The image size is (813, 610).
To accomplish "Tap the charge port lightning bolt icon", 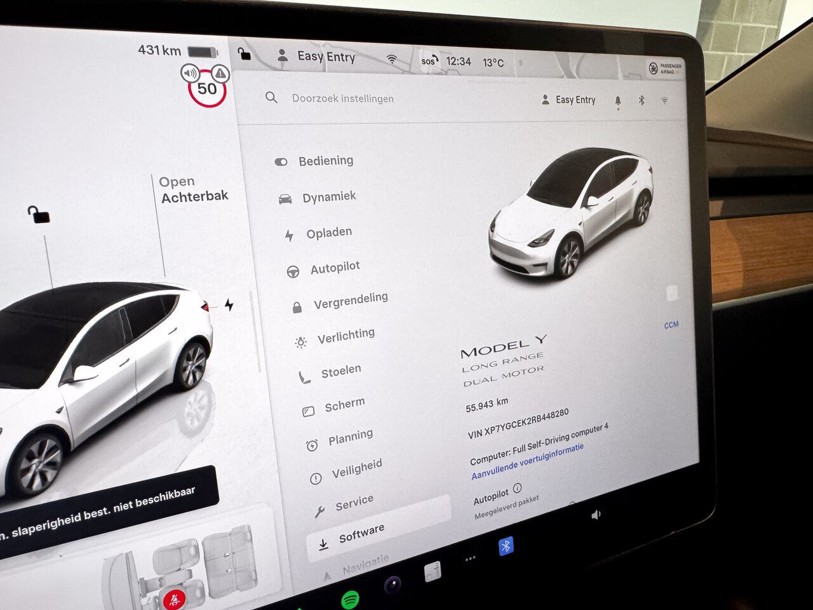I will click(229, 305).
